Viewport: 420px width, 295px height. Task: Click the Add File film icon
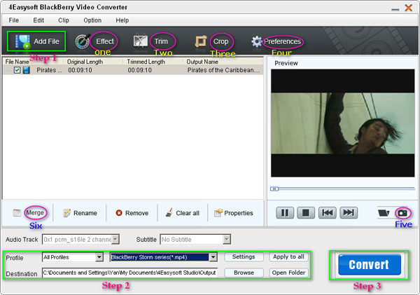tap(22, 42)
